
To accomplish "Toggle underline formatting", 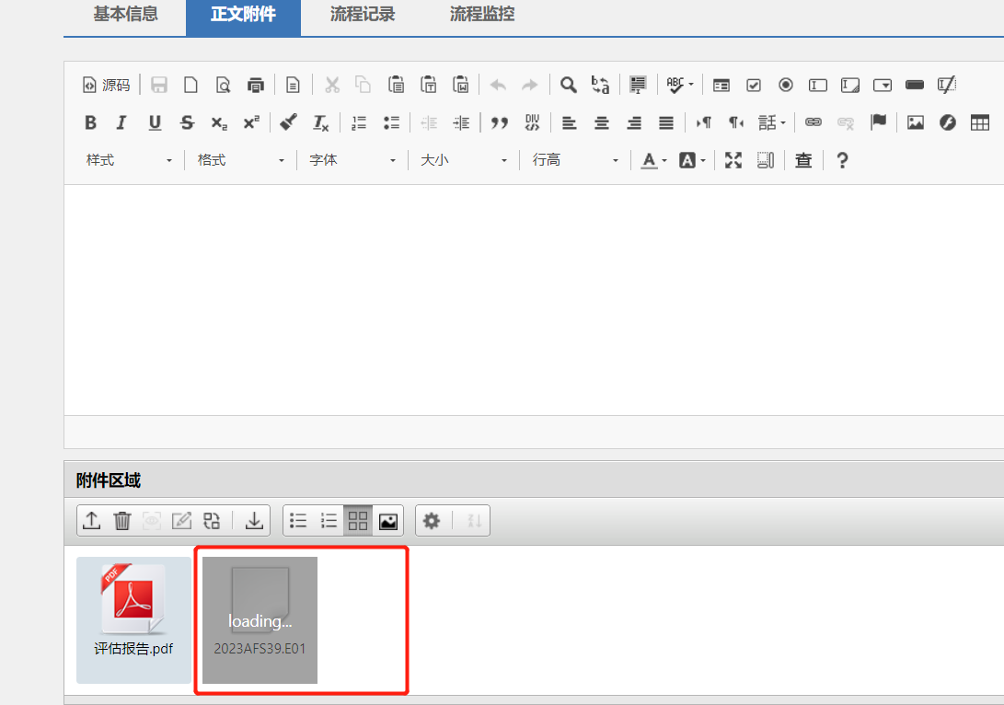I will (155, 122).
